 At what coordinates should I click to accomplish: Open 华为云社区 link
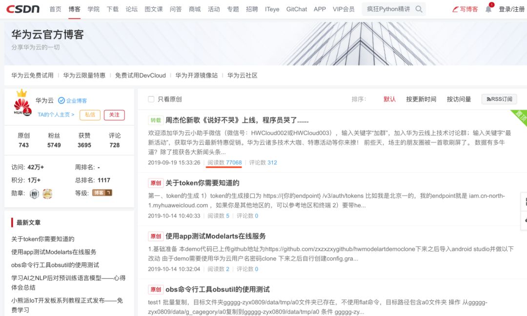(x=243, y=75)
